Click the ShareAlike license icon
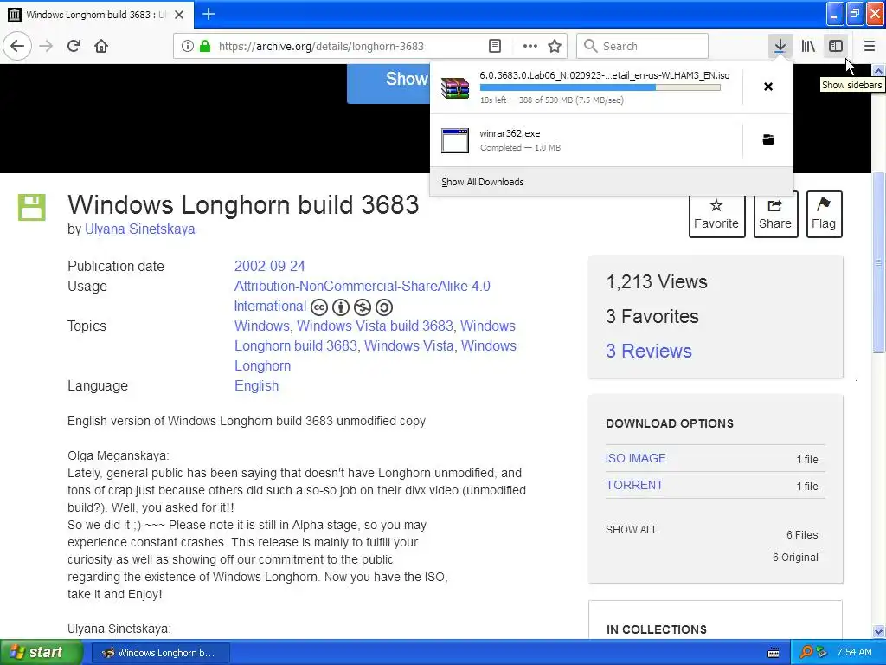Screen dimensions: 886x665 (x=383, y=307)
